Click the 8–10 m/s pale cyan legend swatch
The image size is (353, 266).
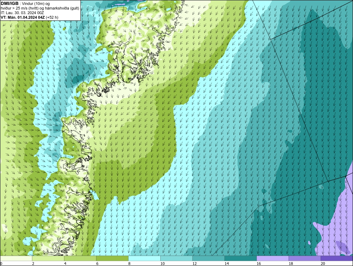point(144,258)
